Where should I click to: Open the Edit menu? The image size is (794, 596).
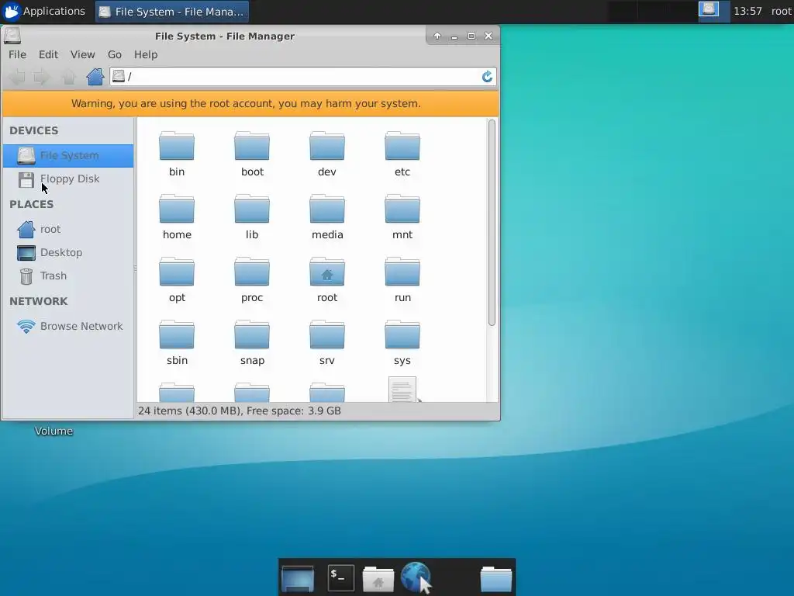click(49, 55)
